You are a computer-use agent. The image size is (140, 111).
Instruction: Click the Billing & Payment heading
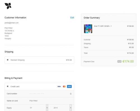[x=13, y=78]
